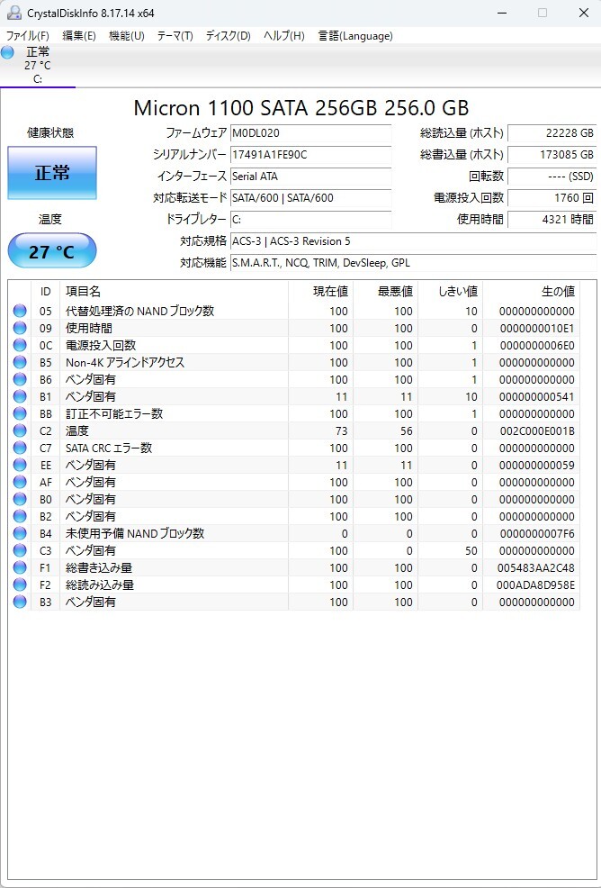
Task: Click status orb in ID B1 row
Action: (x=20, y=396)
